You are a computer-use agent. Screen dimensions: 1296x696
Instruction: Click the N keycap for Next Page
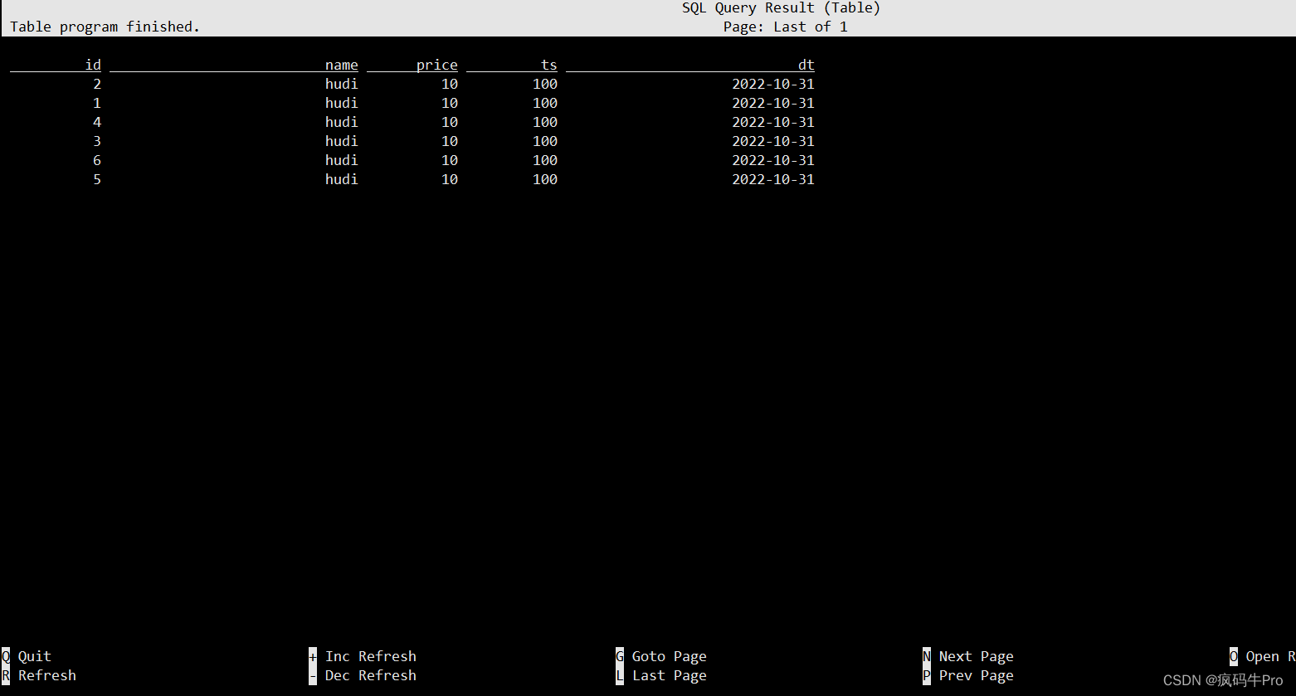(x=926, y=655)
